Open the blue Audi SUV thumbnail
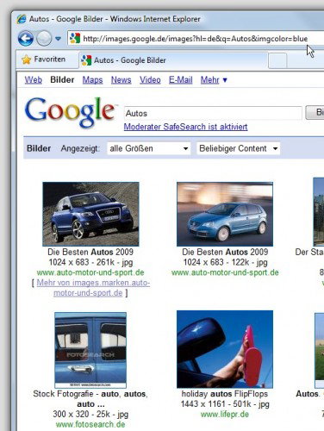Image resolution: width=324 pixels, height=431 pixels. [x=90, y=214]
